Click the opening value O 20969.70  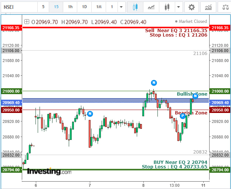tap(45, 22)
